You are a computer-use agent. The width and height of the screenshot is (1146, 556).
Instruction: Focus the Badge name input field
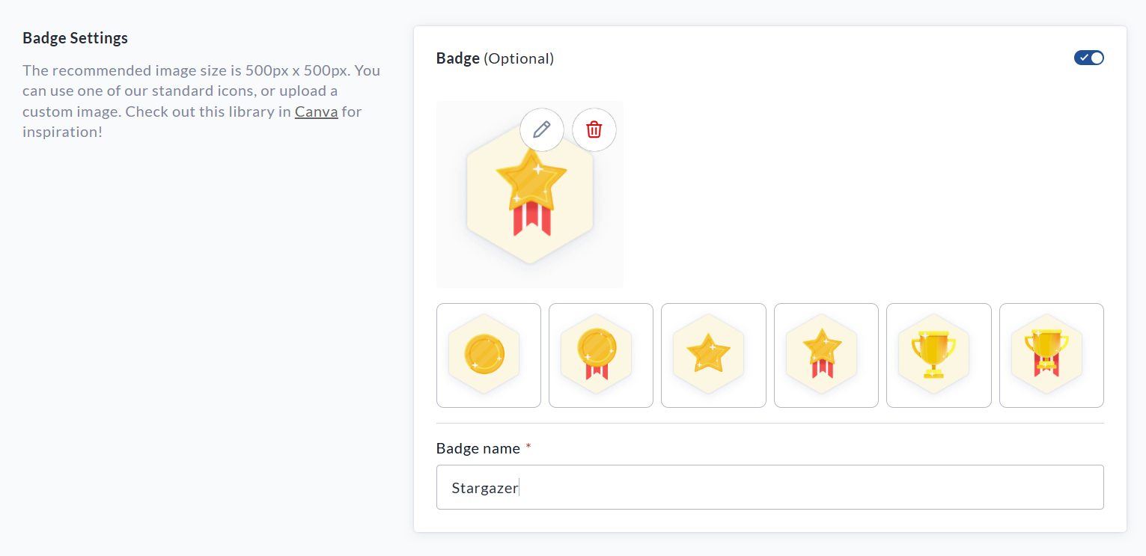click(769, 487)
